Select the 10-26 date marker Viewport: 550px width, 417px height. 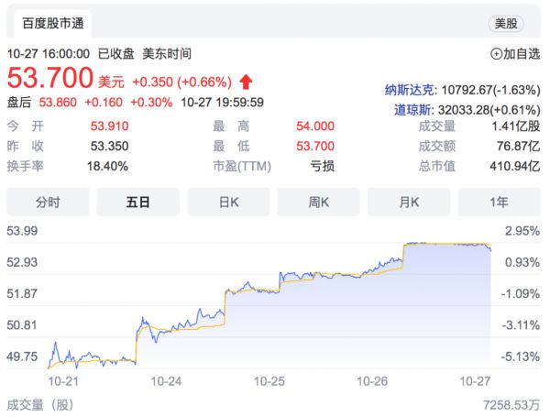374,379
